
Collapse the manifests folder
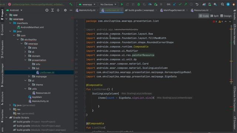10,23
